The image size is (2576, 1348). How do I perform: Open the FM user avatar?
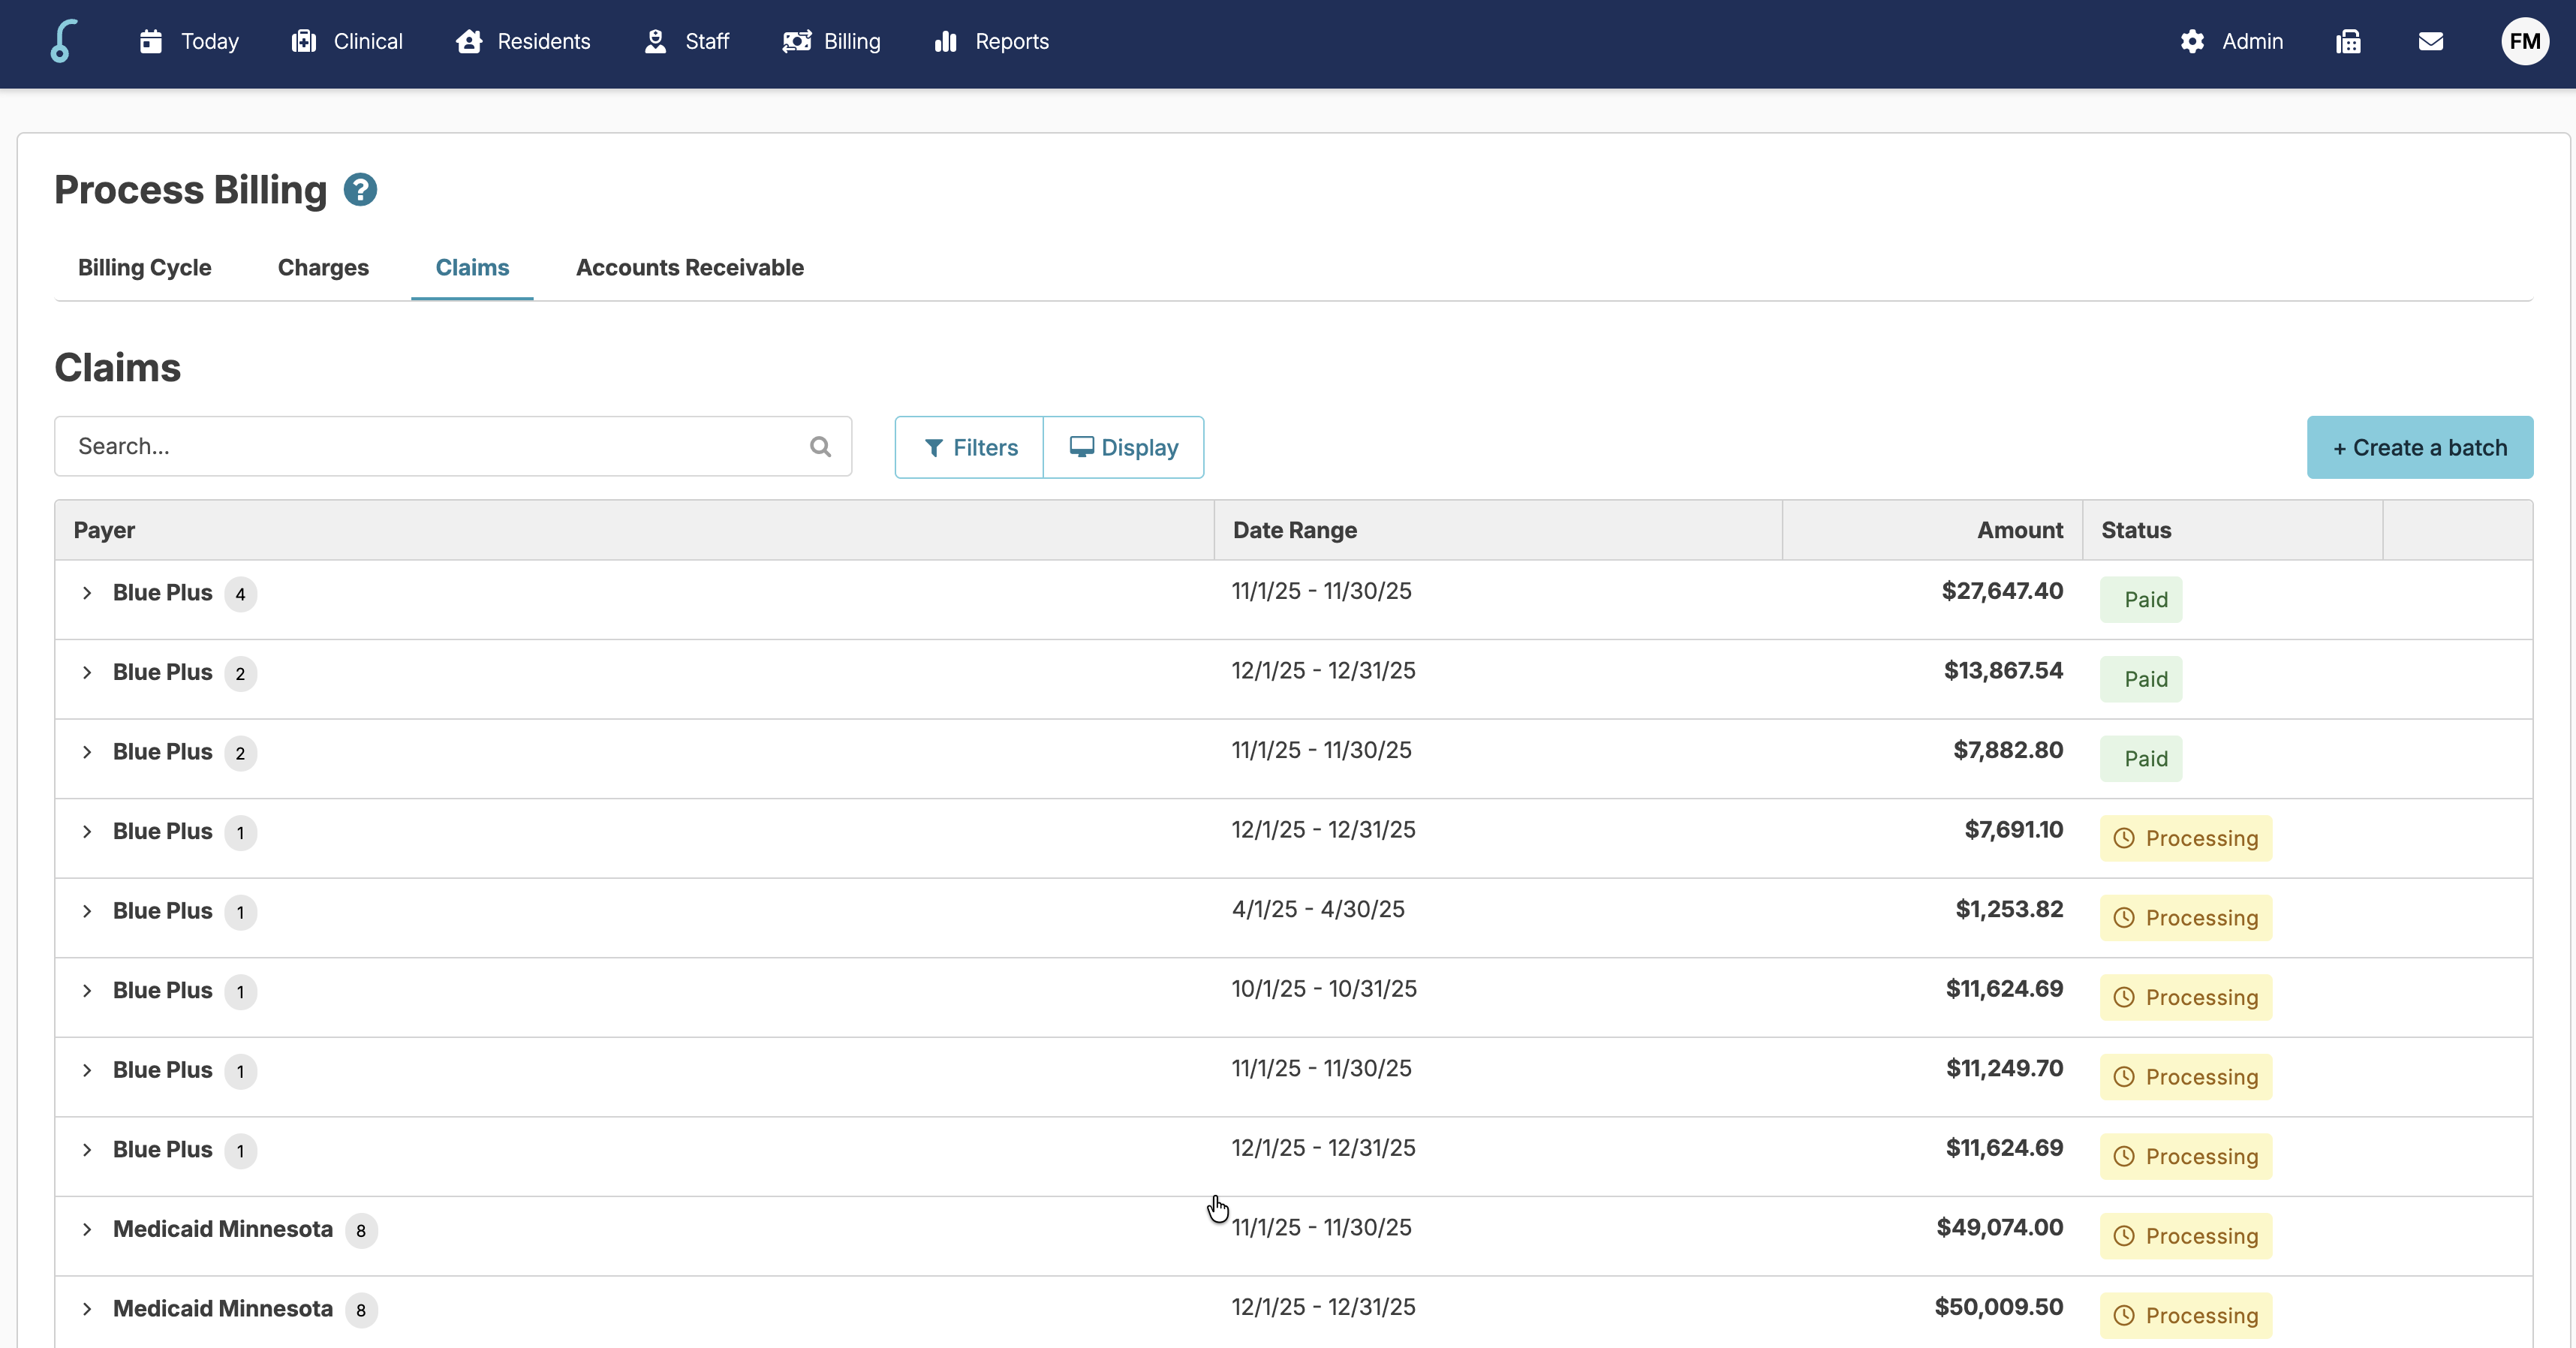pos(2524,41)
